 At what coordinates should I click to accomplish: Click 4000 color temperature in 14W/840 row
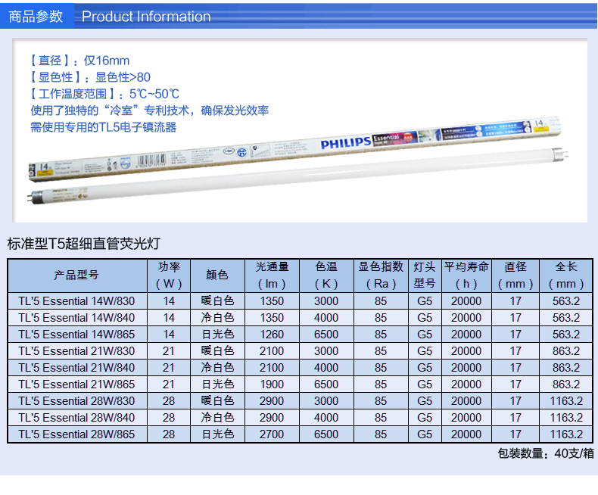(326, 318)
